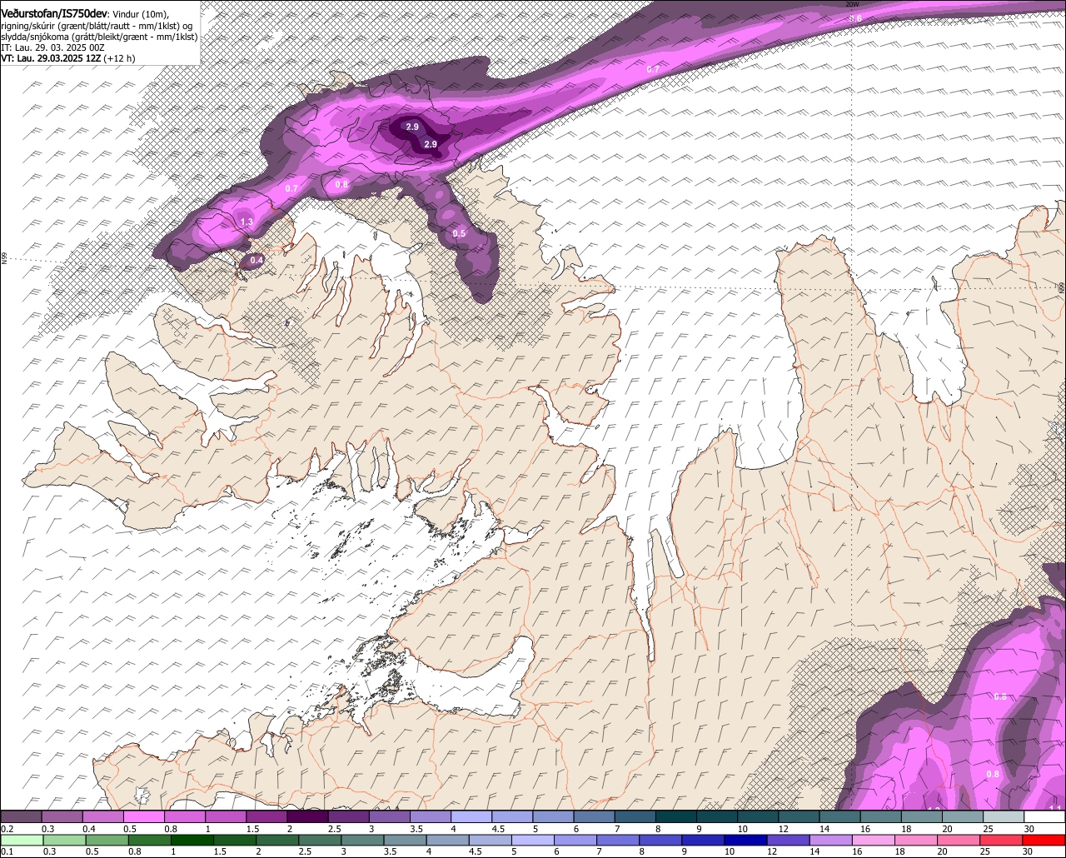
Task: Pick the white swatch at 30 in upper legend
Action: pyautogui.click(x=1045, y=816)
